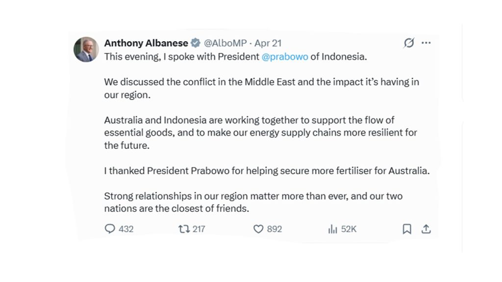
Task: Open the three-dot more options menu
Action: (x=426, y=43)
